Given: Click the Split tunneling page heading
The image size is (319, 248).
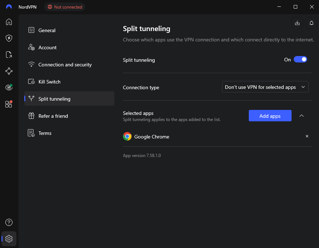Looking at the screenshot, I should 146,29.
